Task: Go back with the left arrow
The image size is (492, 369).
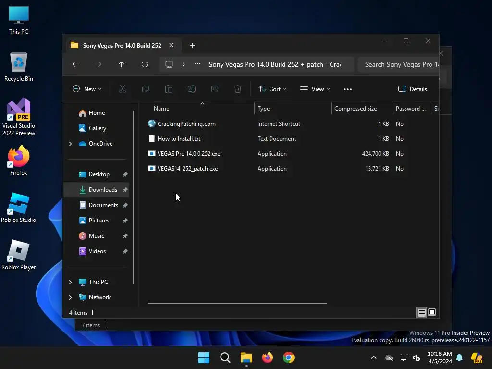Action: point(75,64)
